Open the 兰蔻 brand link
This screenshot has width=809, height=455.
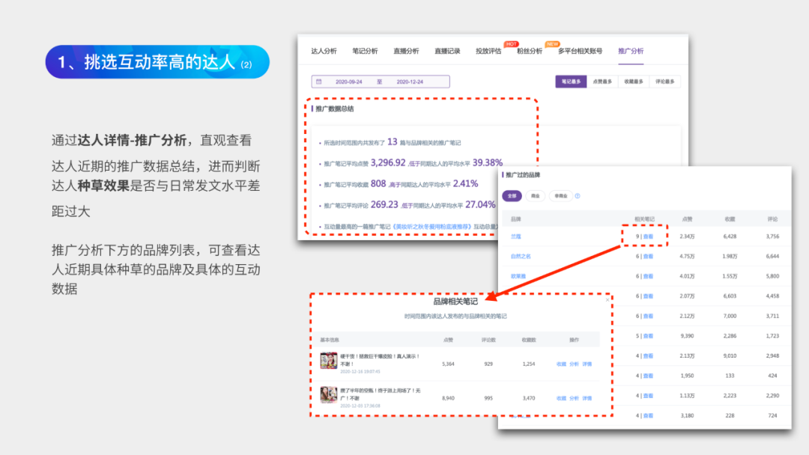point(515,236)
